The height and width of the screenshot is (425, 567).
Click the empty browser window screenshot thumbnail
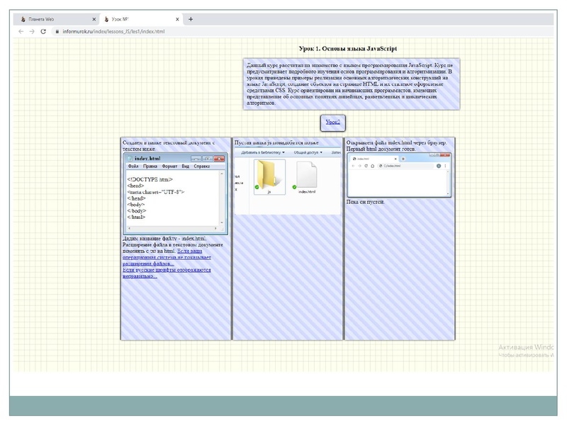coord(398,175)
